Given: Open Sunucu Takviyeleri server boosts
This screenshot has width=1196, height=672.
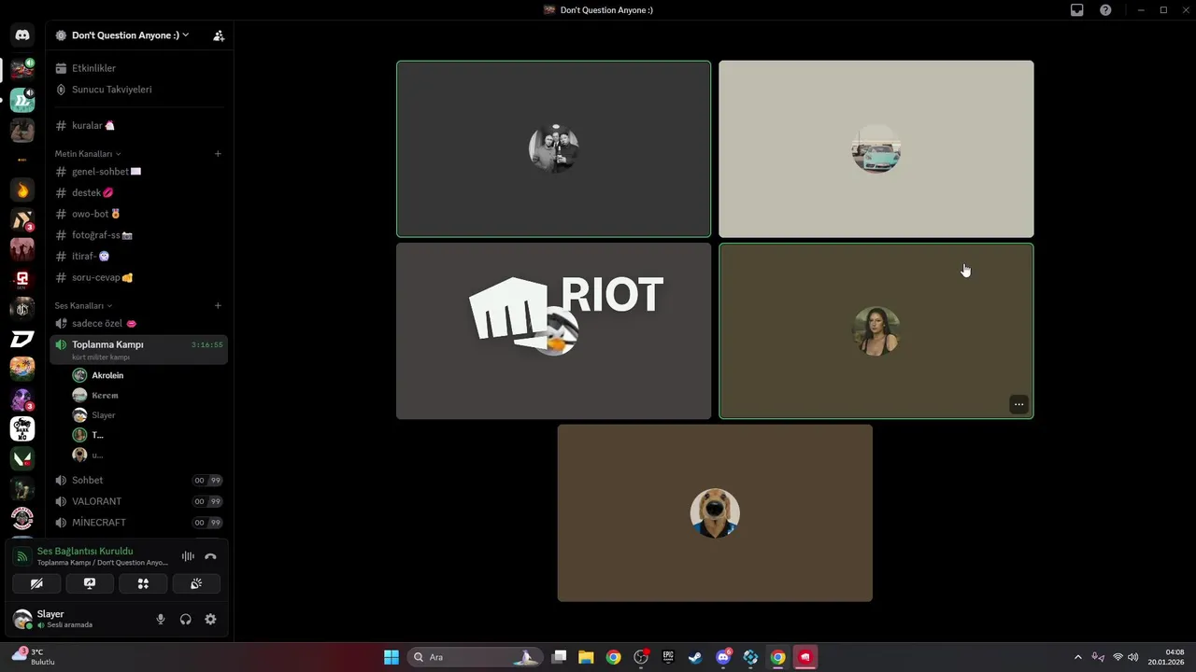Looking at the screenshot, I should (138, 90).
